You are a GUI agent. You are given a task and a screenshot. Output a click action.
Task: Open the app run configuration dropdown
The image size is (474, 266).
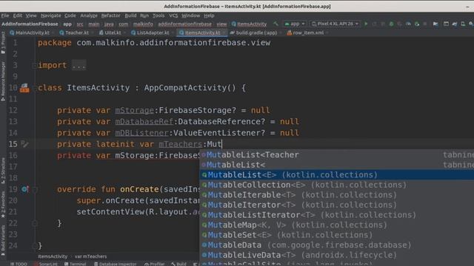[295, 24]
